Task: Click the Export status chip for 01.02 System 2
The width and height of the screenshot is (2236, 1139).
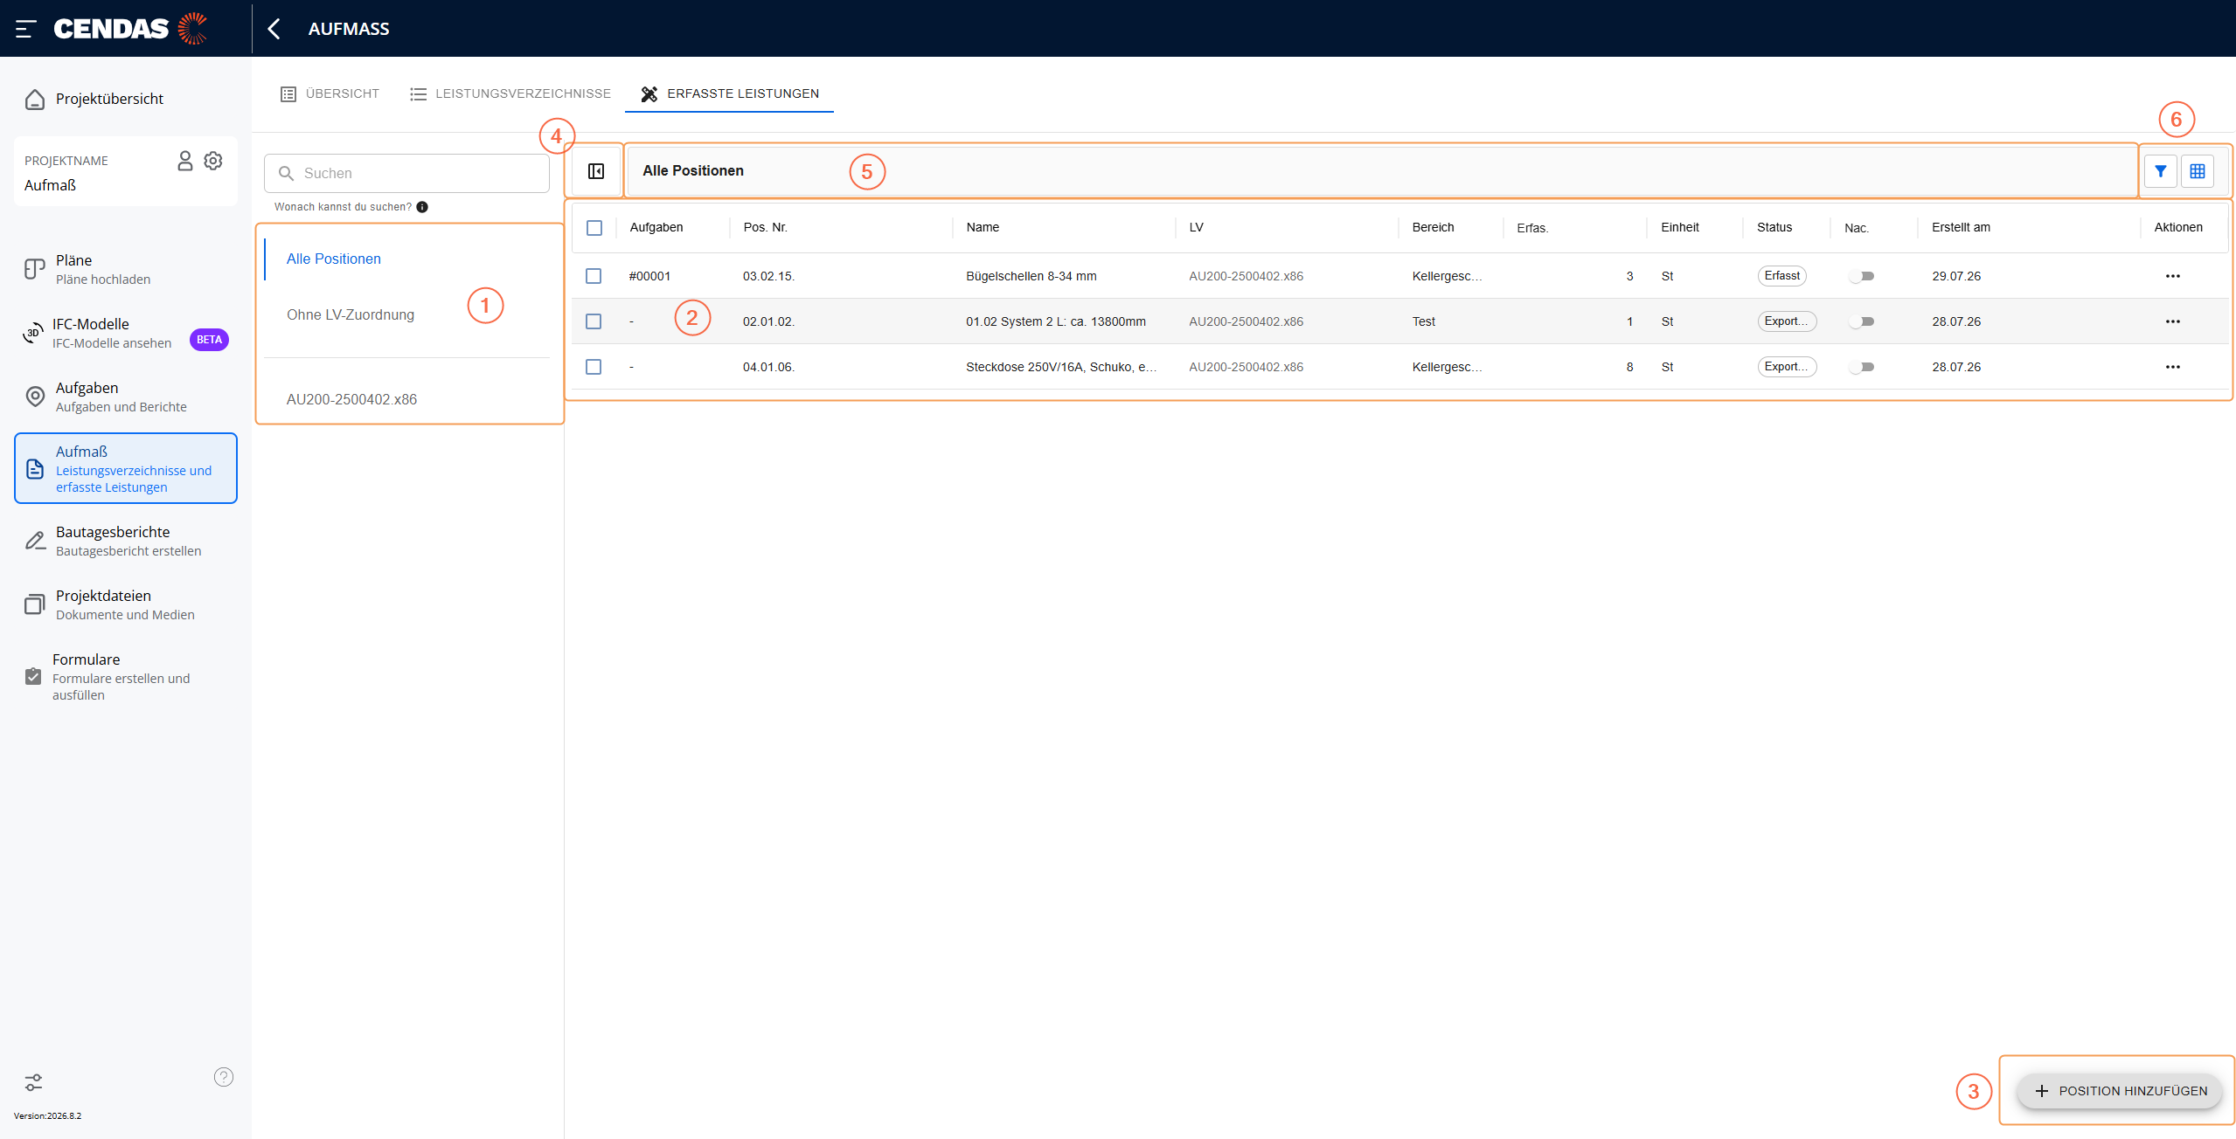Action: pos(1788,321)
